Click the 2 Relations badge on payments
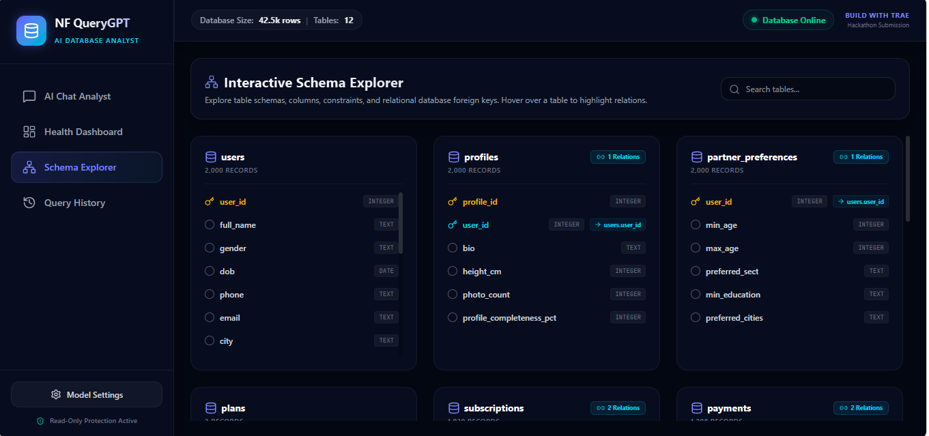Screen dimensions: 929x436 point(861,408)
